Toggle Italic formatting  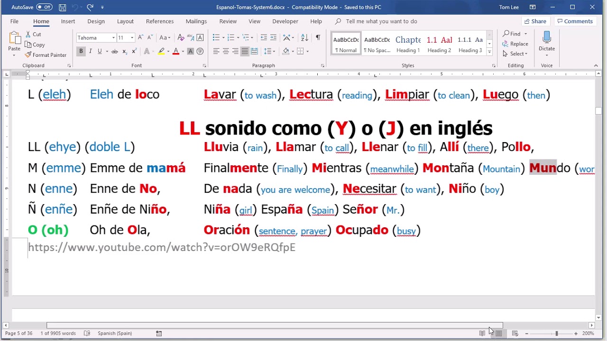click(x=90, y=51)
